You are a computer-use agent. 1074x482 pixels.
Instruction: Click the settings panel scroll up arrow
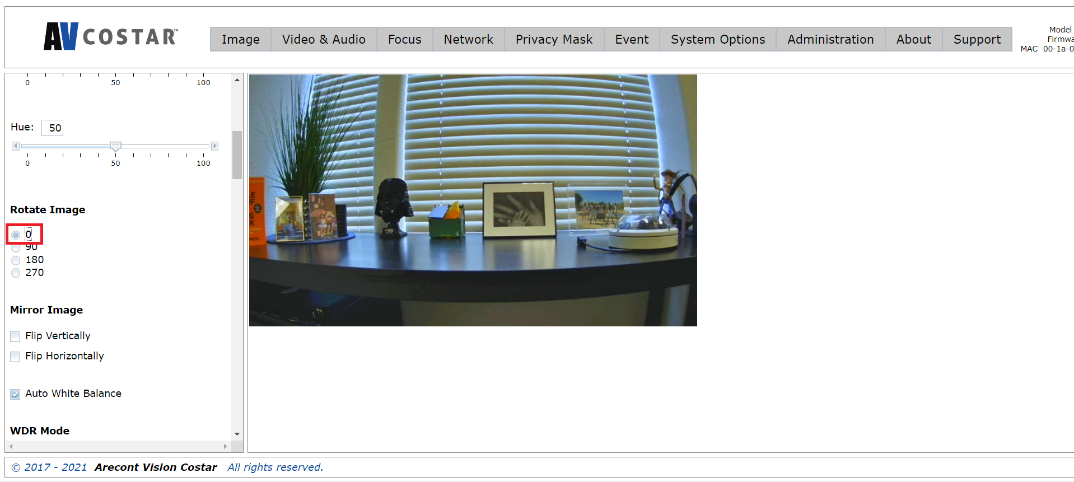[x=237, y=80]
